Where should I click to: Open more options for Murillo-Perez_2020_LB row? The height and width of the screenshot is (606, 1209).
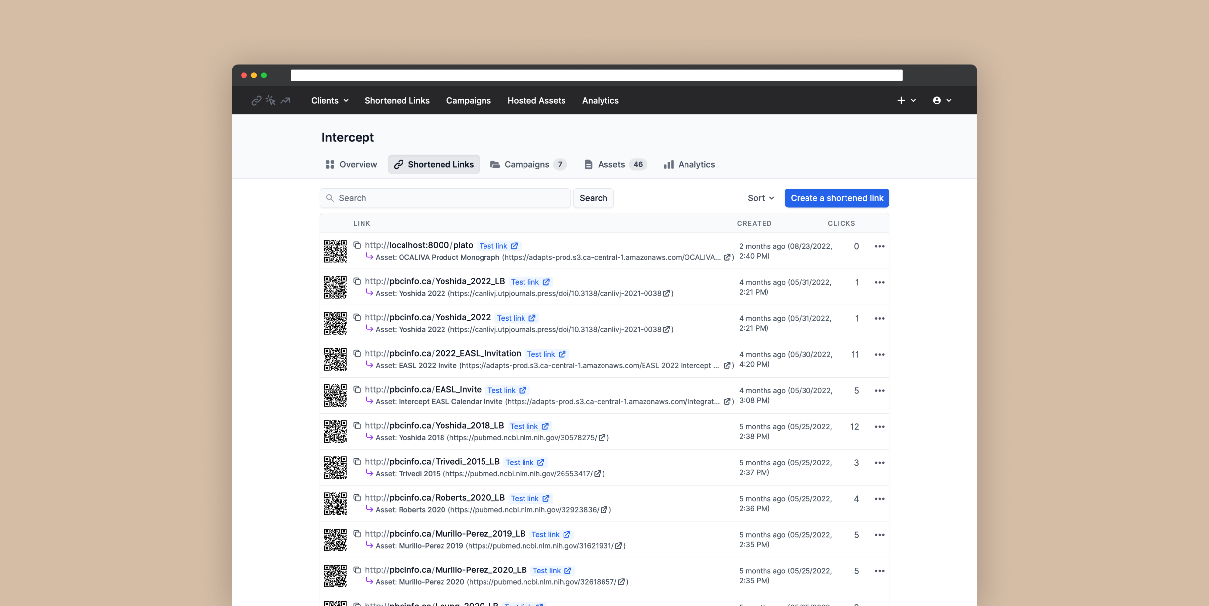(x=879, y=571)
